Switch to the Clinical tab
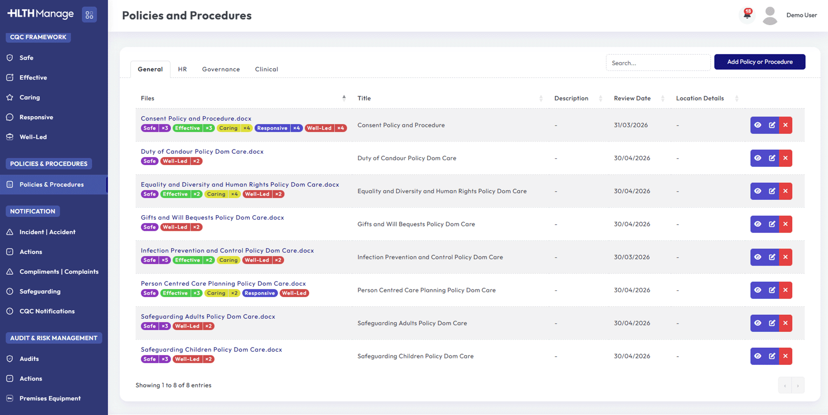 click(266, 69)
